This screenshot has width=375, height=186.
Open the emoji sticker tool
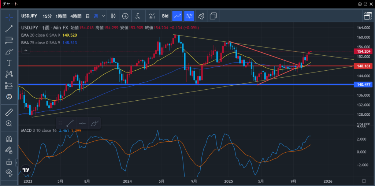[10, 97]
